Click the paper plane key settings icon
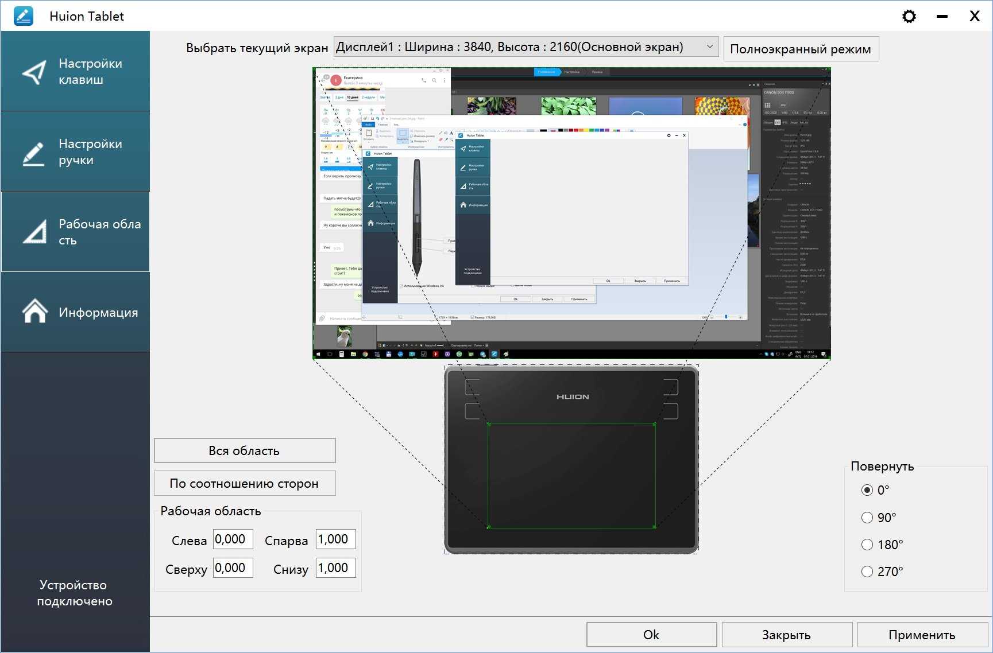This screenshot has height=653, width=993. pos(34,72)
